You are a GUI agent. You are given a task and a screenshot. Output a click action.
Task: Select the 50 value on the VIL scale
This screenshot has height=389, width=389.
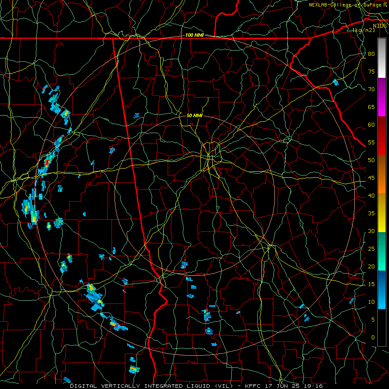(x=371, y=160)
